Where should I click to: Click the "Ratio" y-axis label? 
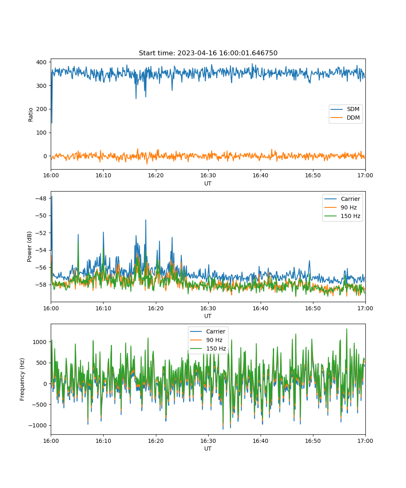pyautogui.click(x=31, y=114)
